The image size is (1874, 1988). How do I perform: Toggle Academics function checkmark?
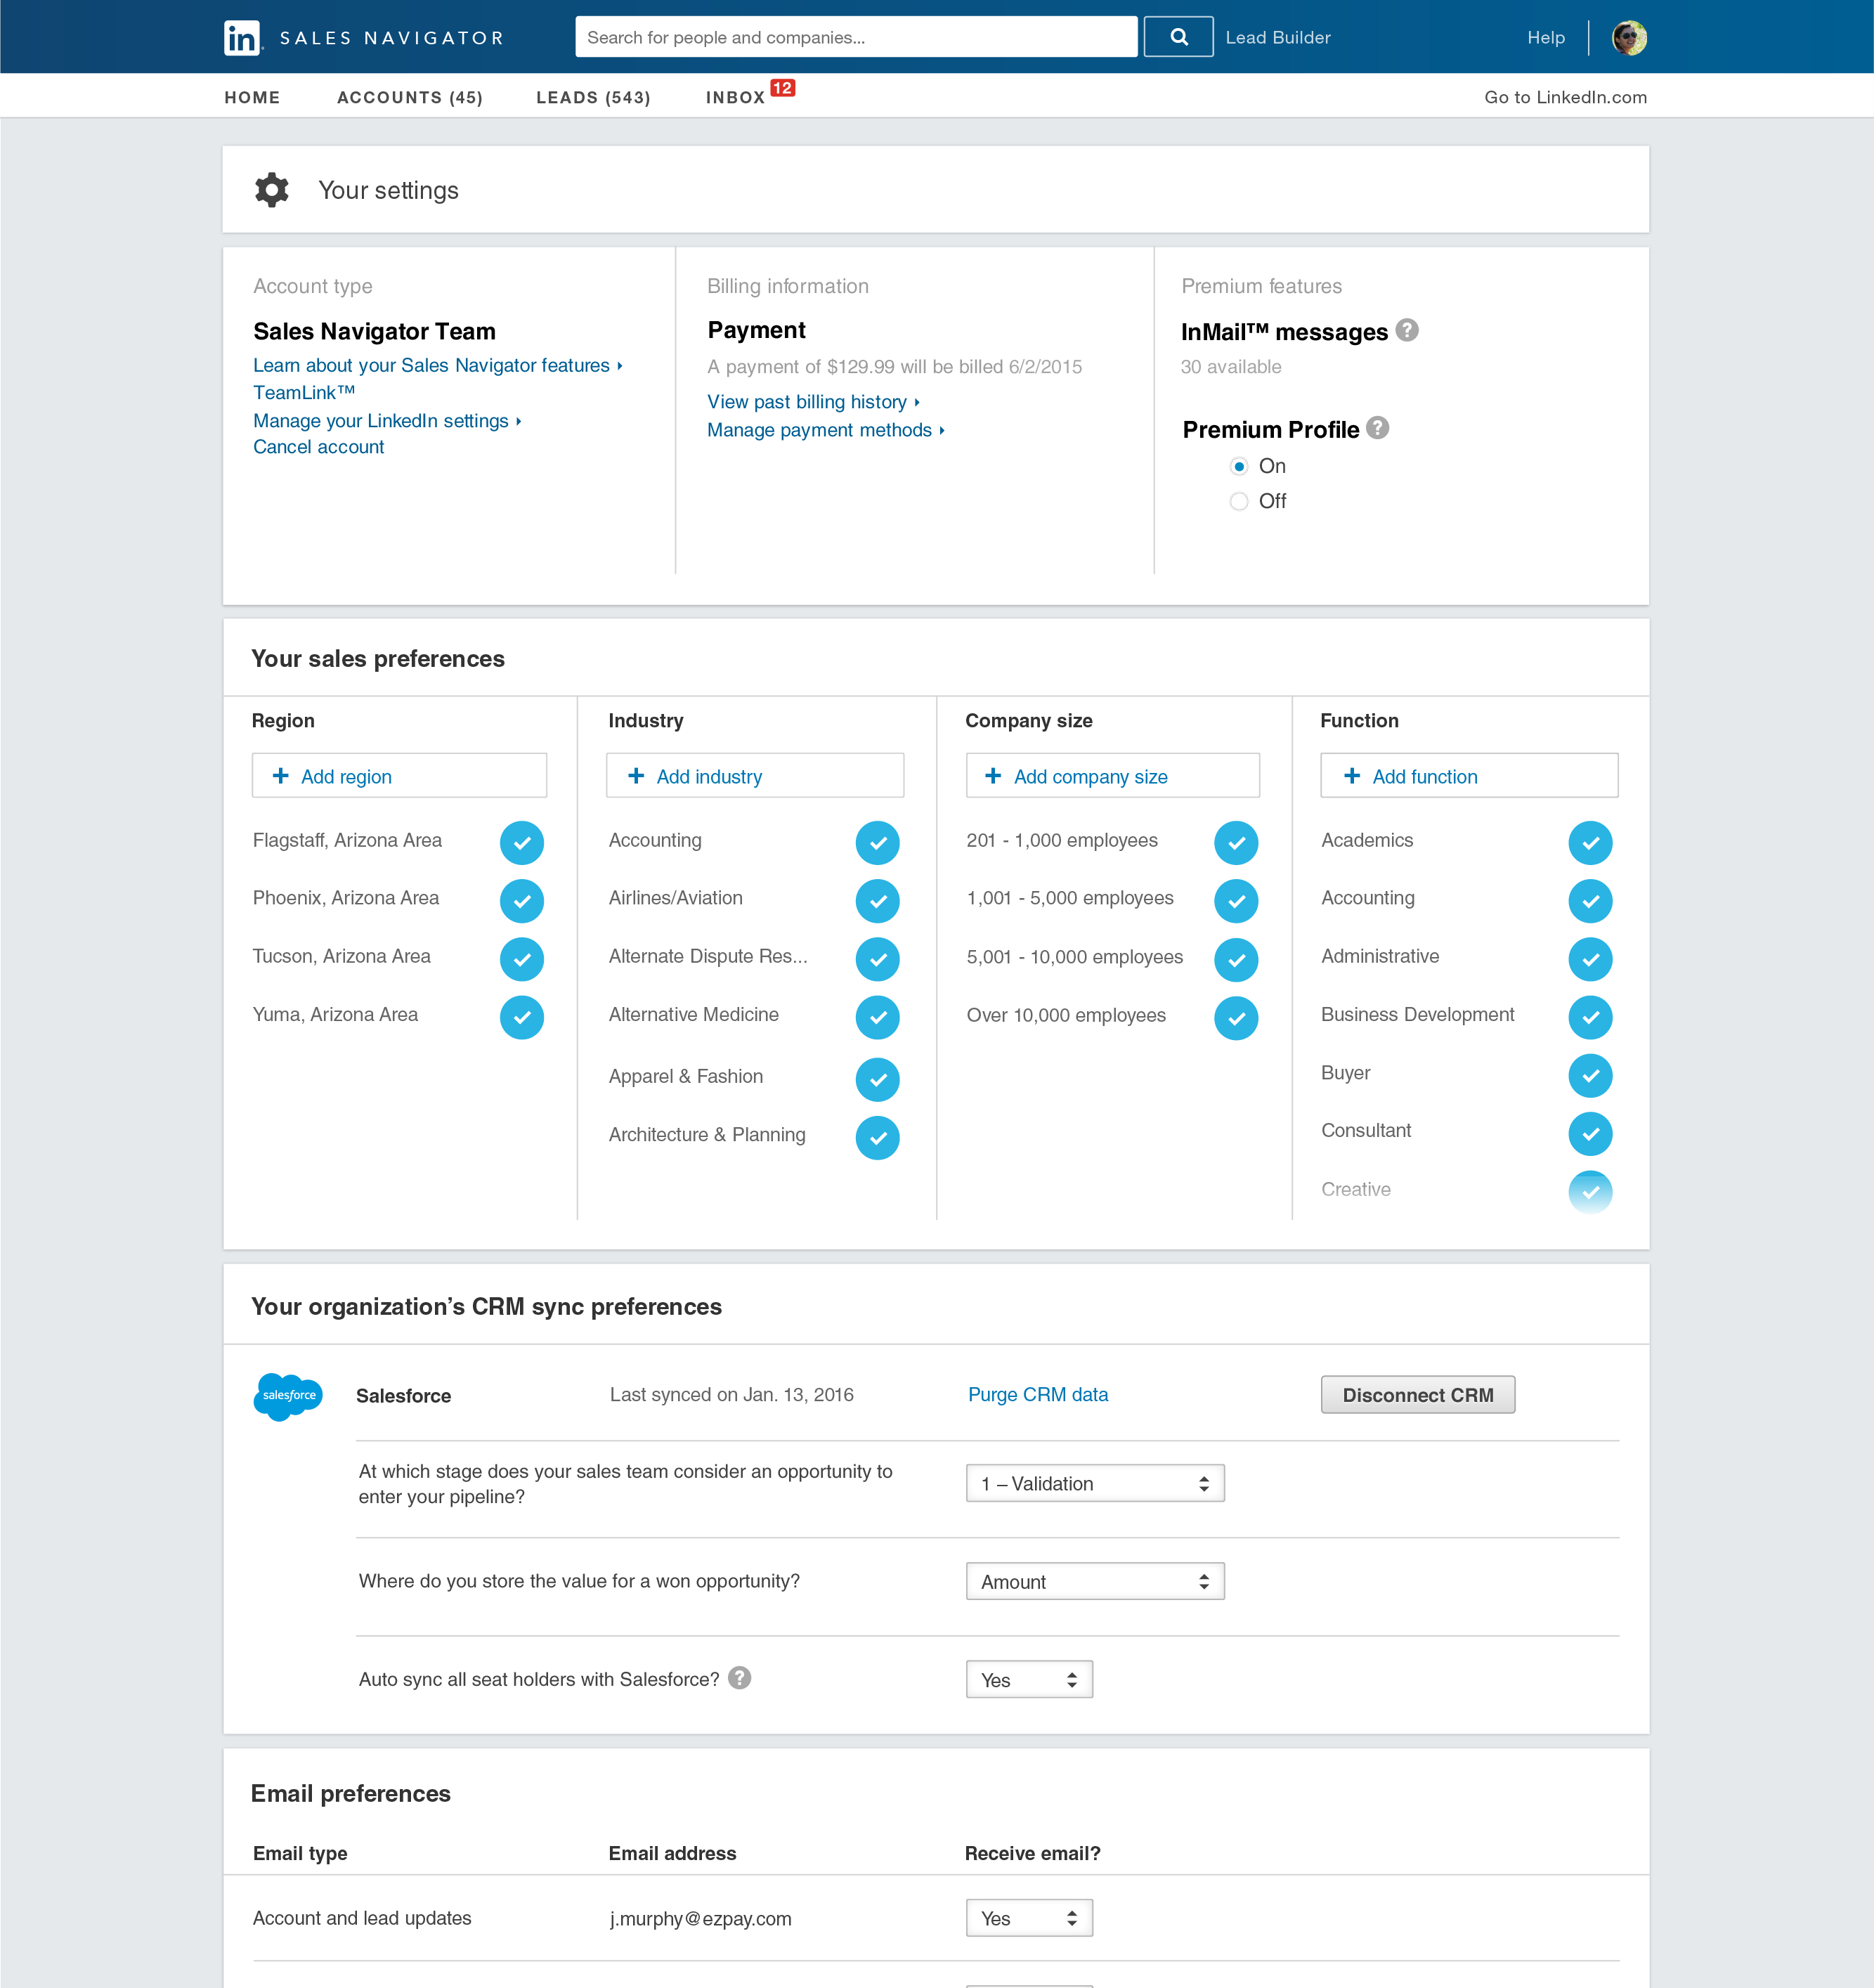pos(1590,843)
